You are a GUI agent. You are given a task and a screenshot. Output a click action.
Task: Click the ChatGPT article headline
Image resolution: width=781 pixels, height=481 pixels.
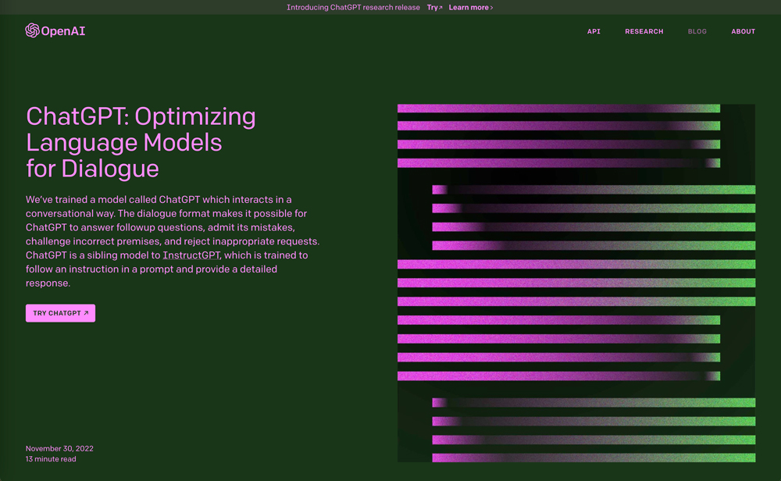click(139, 142)
